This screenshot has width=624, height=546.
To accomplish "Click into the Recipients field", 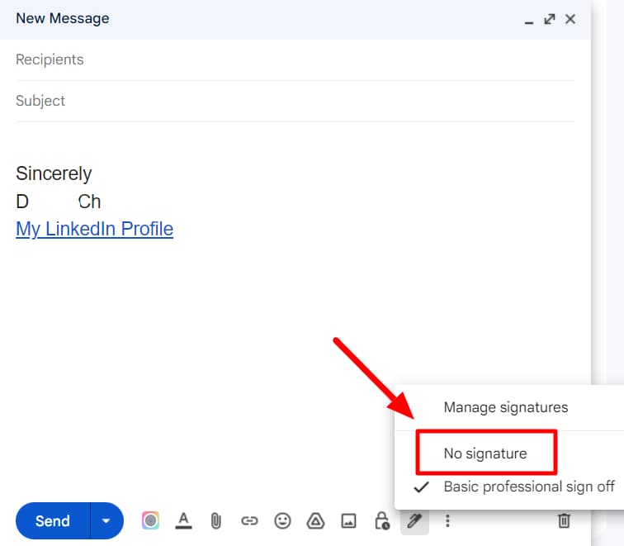I will (295, 59).
